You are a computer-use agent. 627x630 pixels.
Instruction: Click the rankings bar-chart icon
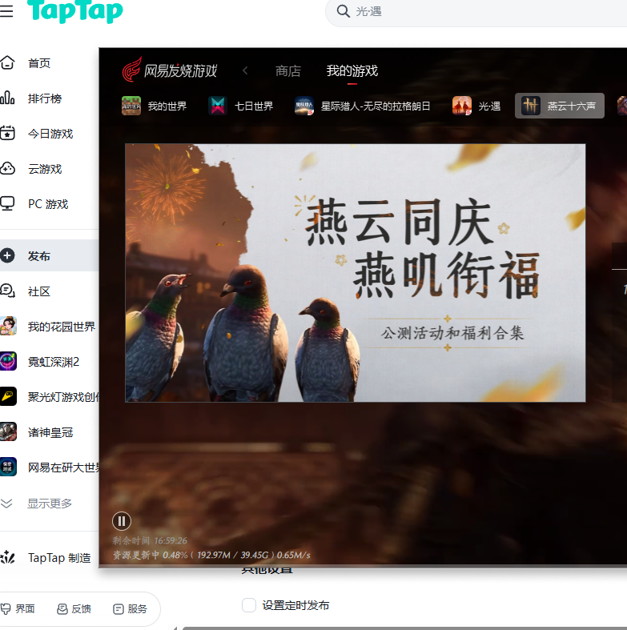8,98
